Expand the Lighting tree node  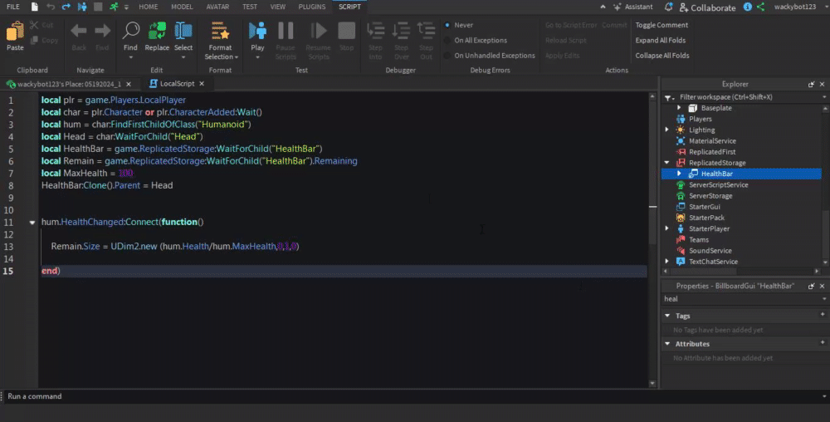(668, 130)
